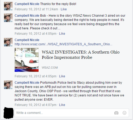133x120 pixels.
Task: Open the WSAZ INVESTIGATES article headline
Action: pos(81,55)
